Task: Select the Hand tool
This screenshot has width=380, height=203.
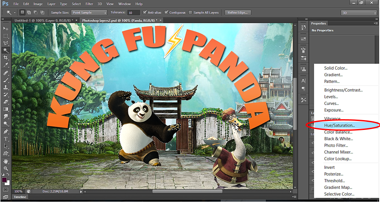Action: pyautogui.click(x=6, y=161)
